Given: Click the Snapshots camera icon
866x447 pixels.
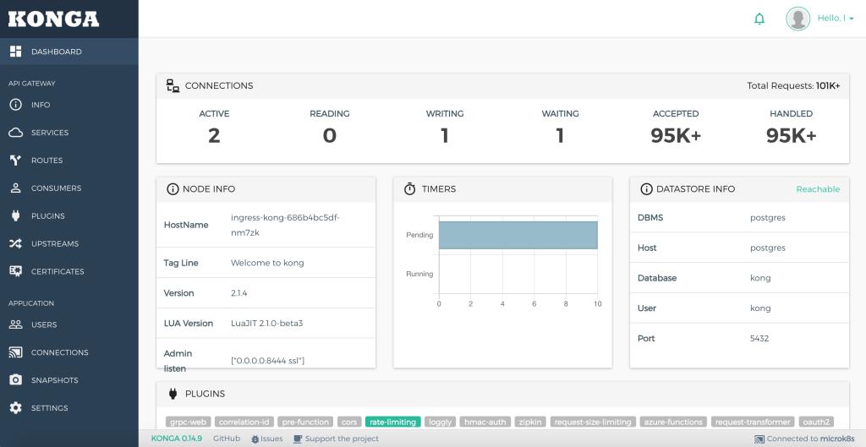Looking at the screenshot, I should coord(15,379).
